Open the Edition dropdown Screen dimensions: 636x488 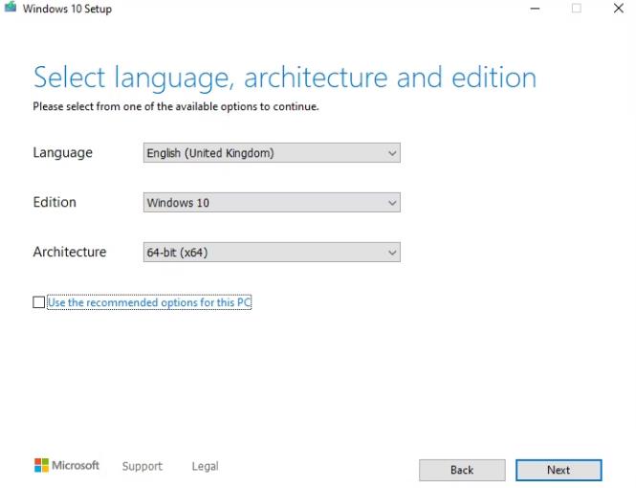click(272, 203)
